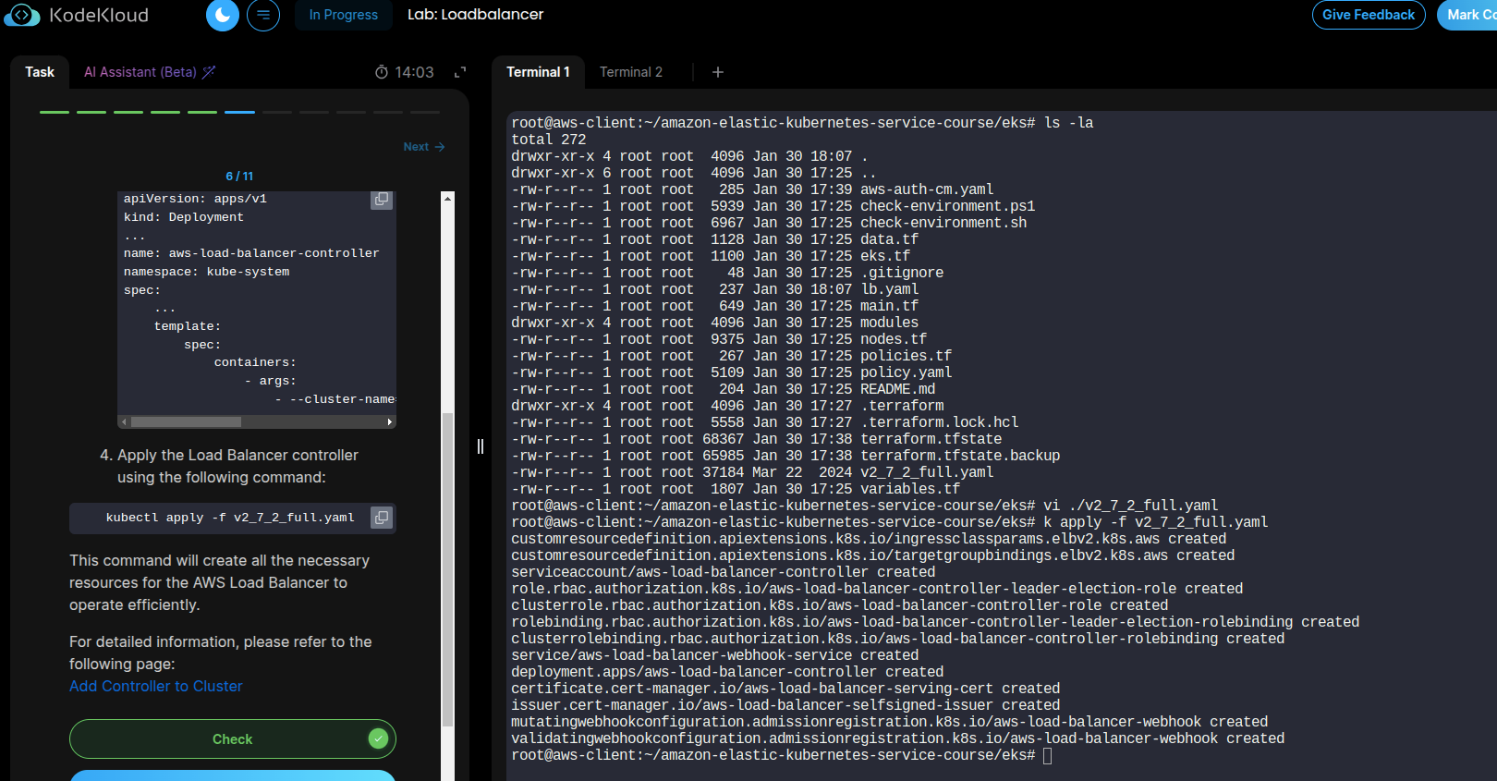
Task: Click the 'modules' directory entry
Action: click(889, 323)
